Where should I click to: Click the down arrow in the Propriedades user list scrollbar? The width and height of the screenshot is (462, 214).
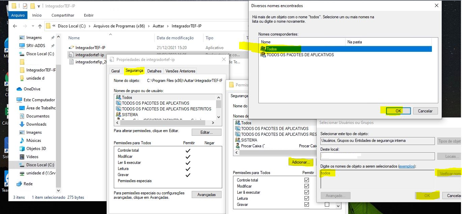[218, 117]
